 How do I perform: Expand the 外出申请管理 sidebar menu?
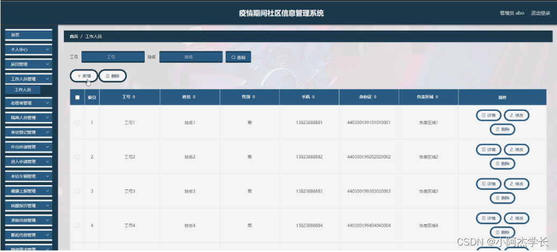29,147
